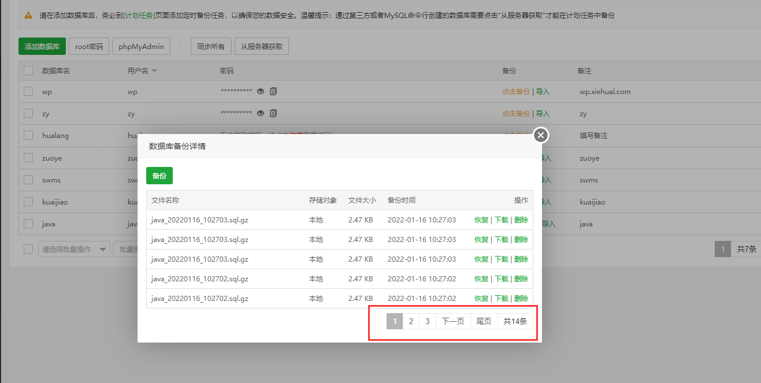Edit the wp.xiehual.com remark
The image size is (761, 383).
[x=605, y=92]
